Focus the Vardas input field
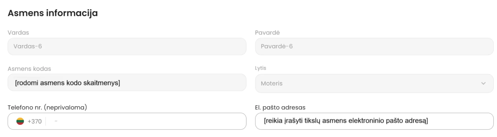Image resolution: width=497 pixels, height=137 pixels. pos(127,46)
